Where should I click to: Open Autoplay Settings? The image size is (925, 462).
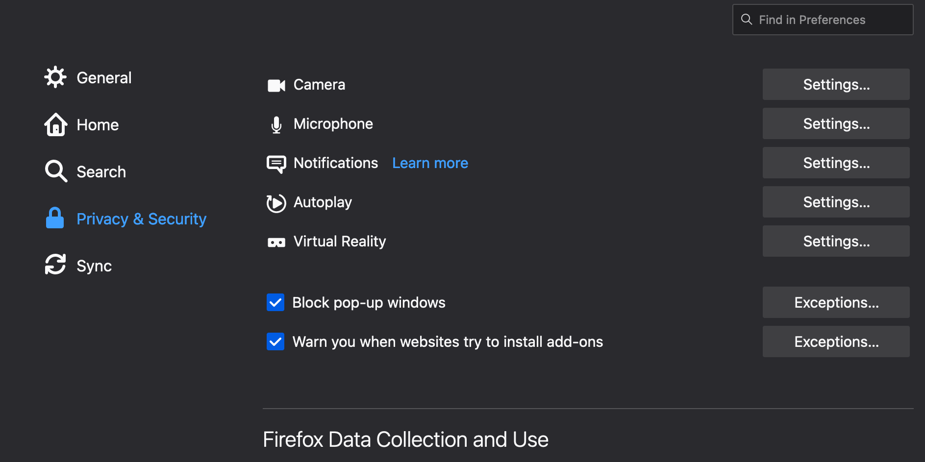836,202
